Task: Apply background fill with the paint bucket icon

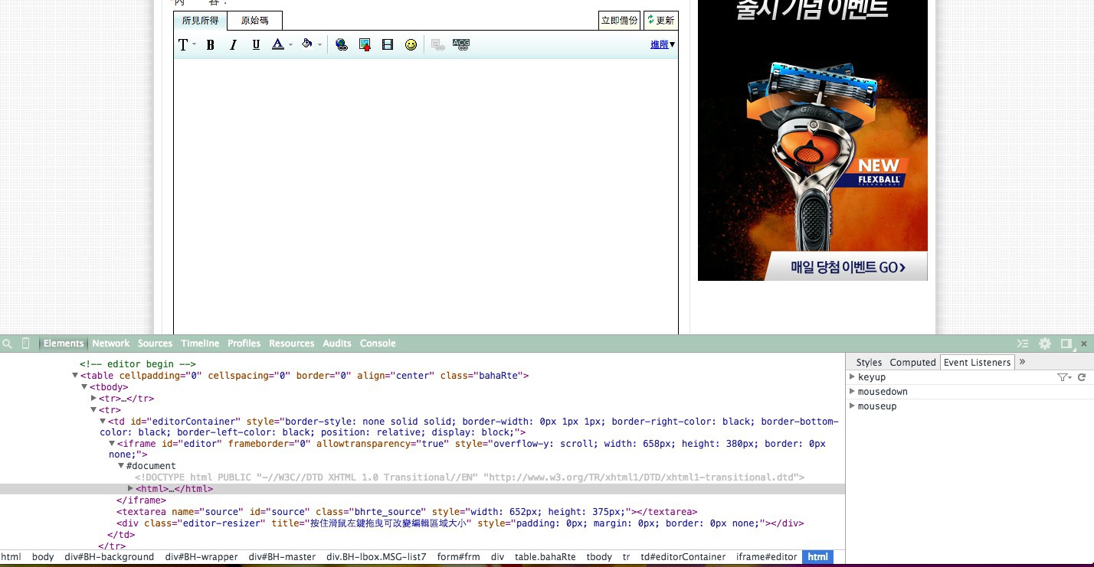Action: point(307,44)
